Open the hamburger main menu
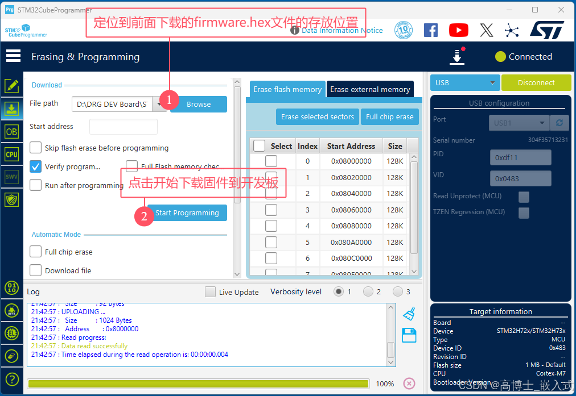Screen dimensions: 576x396 coord(14,56)
